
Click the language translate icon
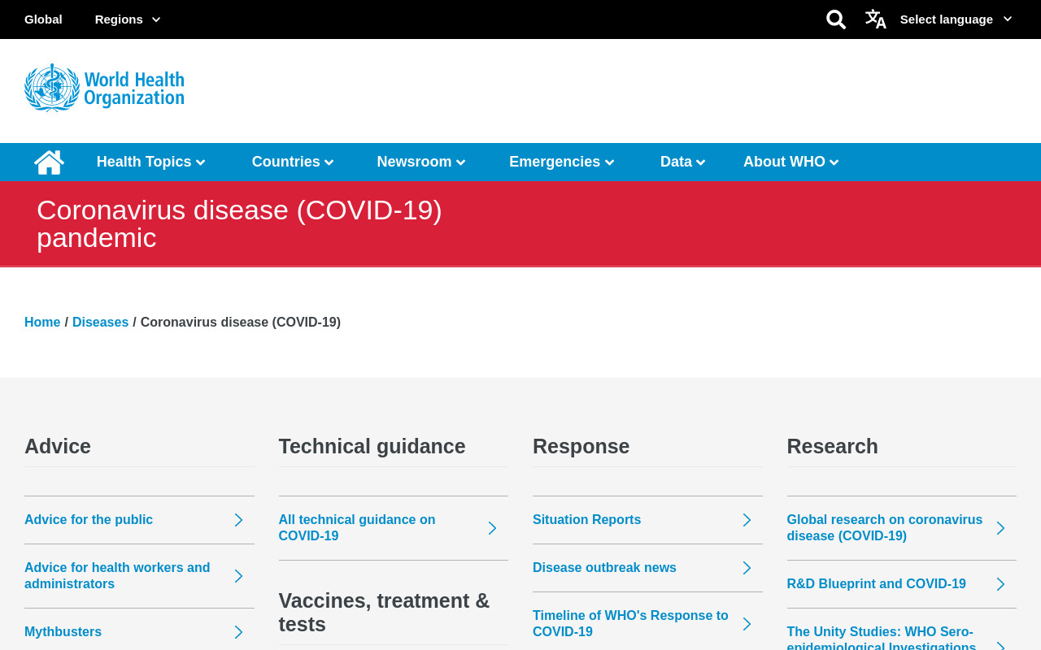click(x=876, y=19)
